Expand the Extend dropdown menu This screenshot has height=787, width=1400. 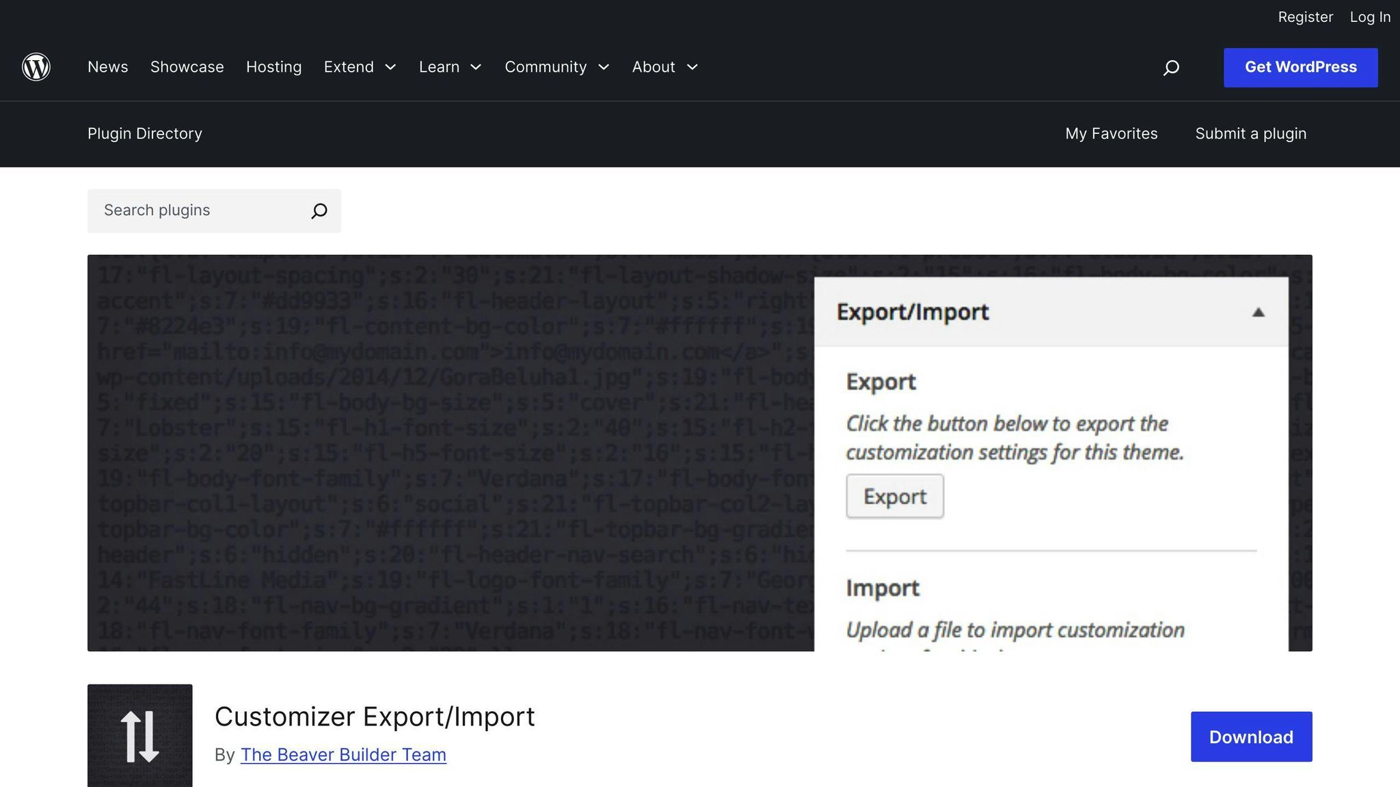coord(360,67)
